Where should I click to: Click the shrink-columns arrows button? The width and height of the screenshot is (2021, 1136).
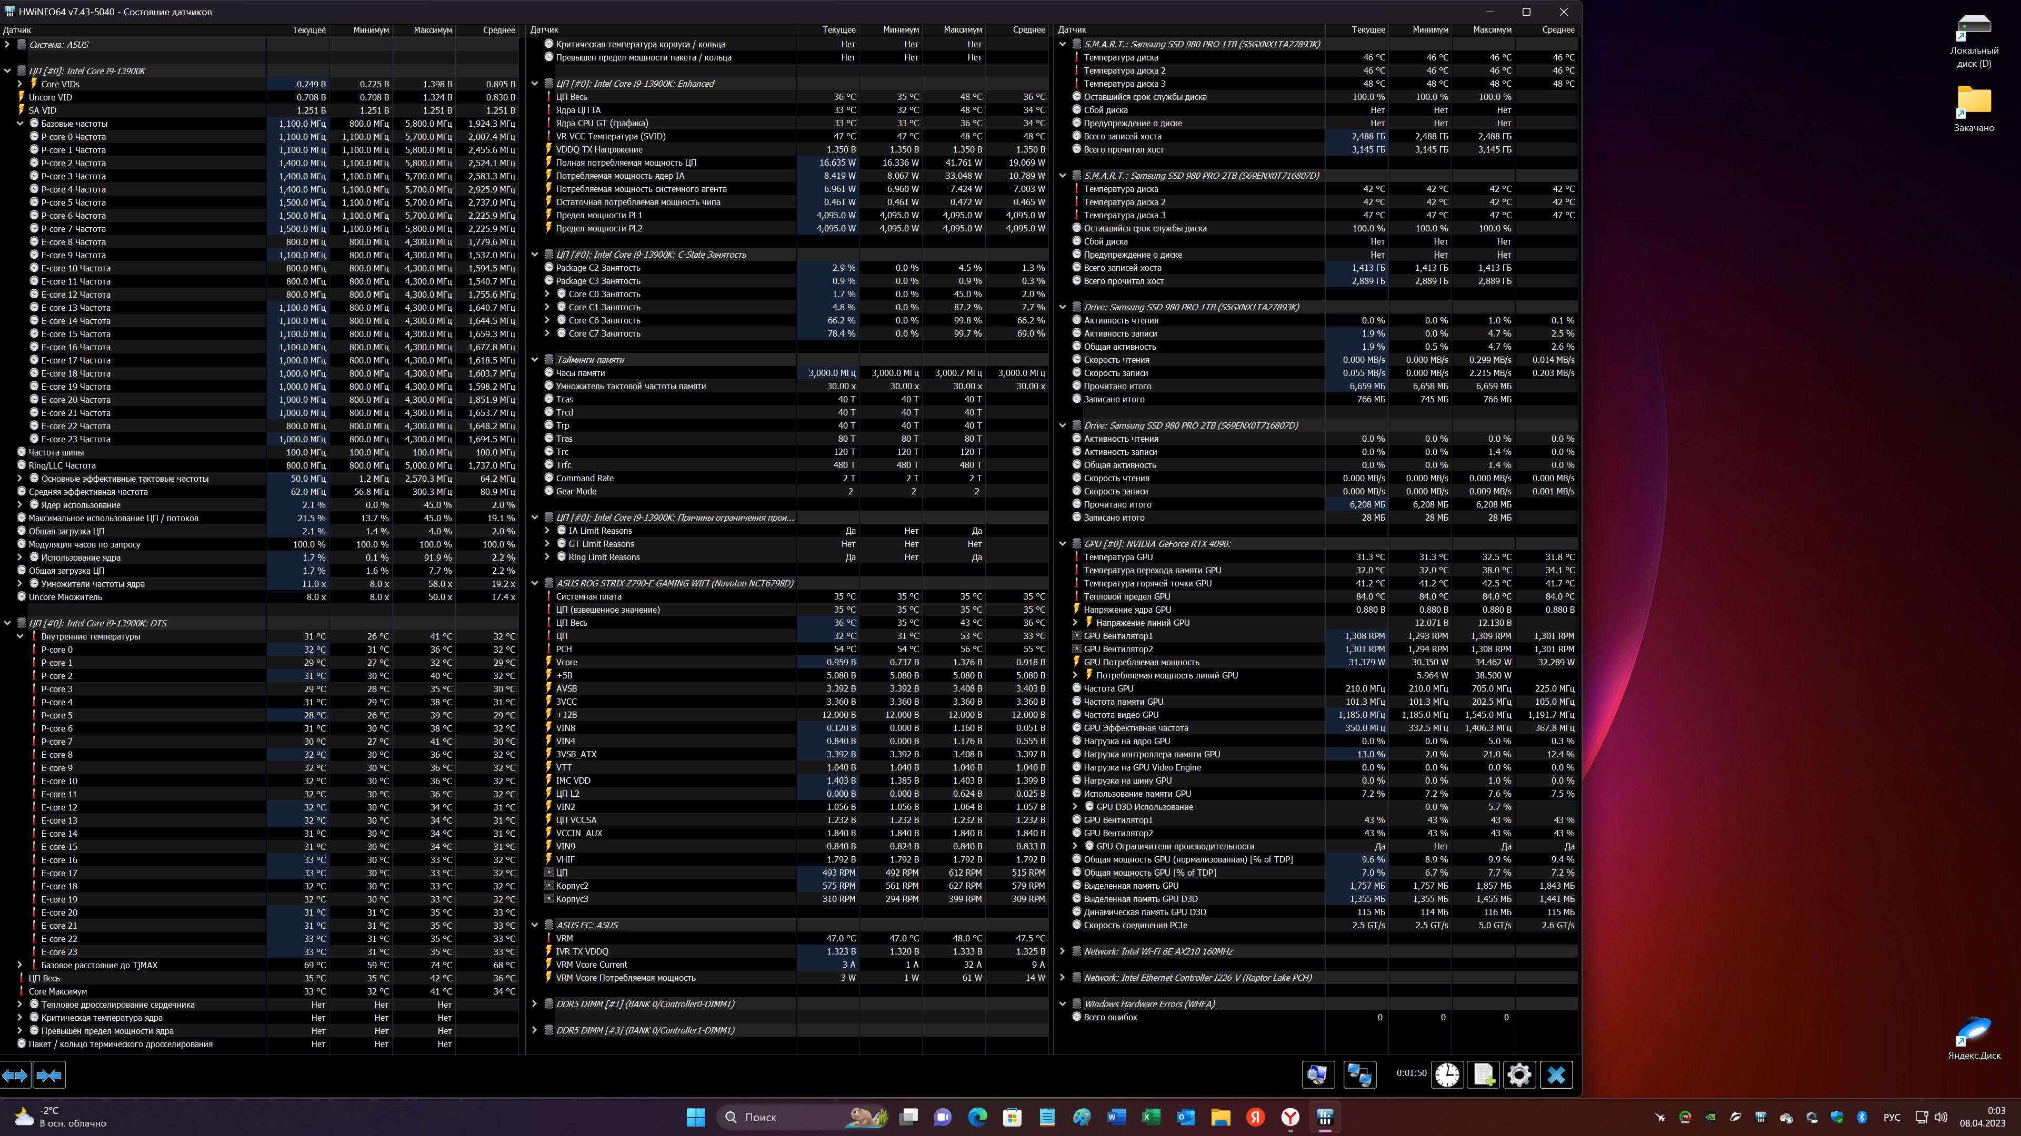48,1076
